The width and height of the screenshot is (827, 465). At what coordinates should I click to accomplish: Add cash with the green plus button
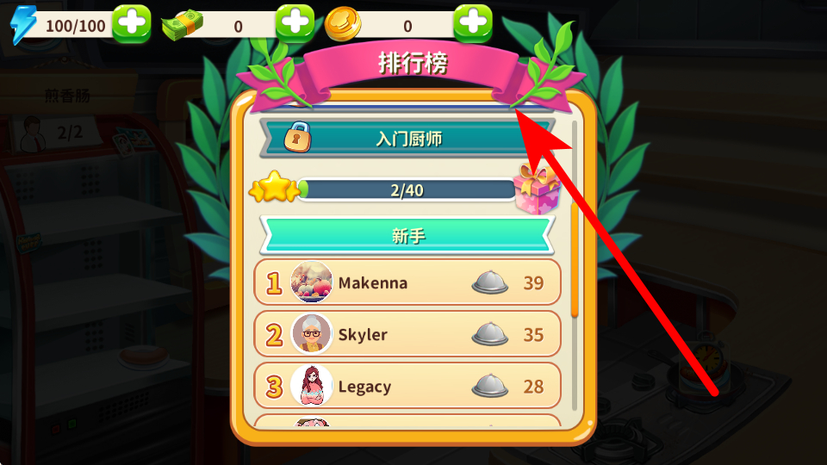tap(295, 24)
